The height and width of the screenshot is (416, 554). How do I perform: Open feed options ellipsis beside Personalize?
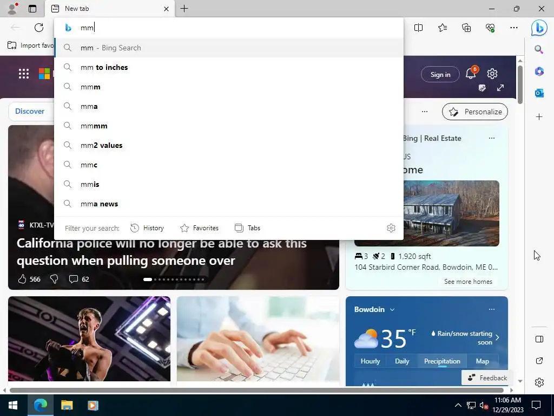coord(425,112)
